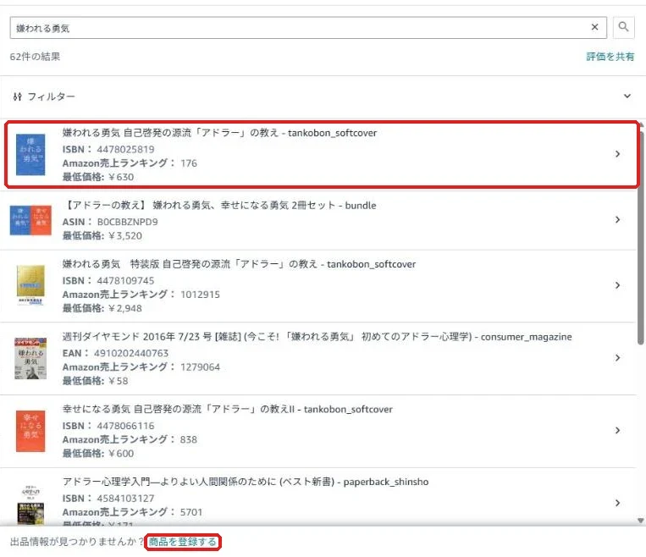Click 商品を登録する link
The height and width of the screenshot is (557, 646).
[183, 542]
